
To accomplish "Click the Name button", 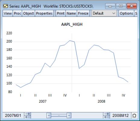I will tap(71, 13).
